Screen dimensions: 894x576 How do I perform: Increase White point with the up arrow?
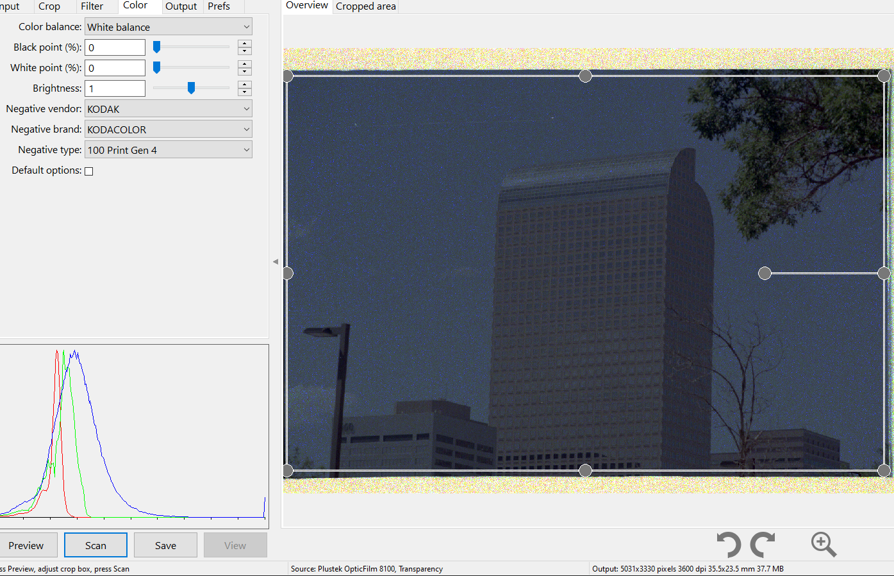pos(245,64)
